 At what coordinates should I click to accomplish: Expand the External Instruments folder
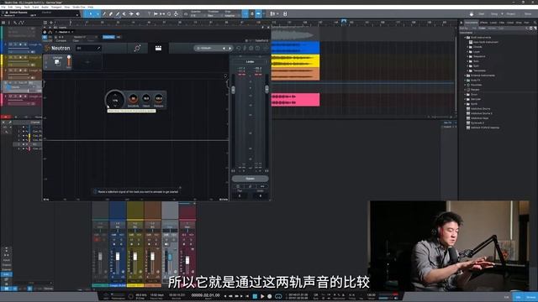(466, 75)
